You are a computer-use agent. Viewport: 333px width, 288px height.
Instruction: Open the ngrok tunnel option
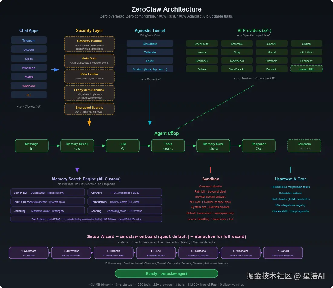[150, 60]
